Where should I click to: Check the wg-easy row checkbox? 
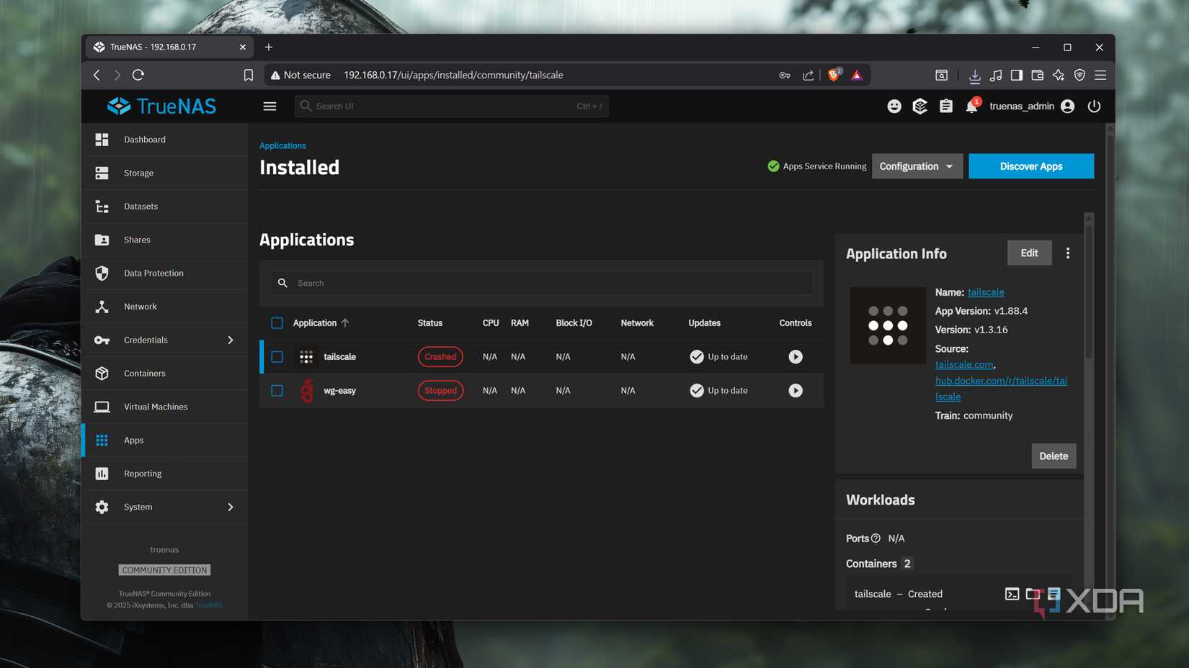tap(277, 391)
